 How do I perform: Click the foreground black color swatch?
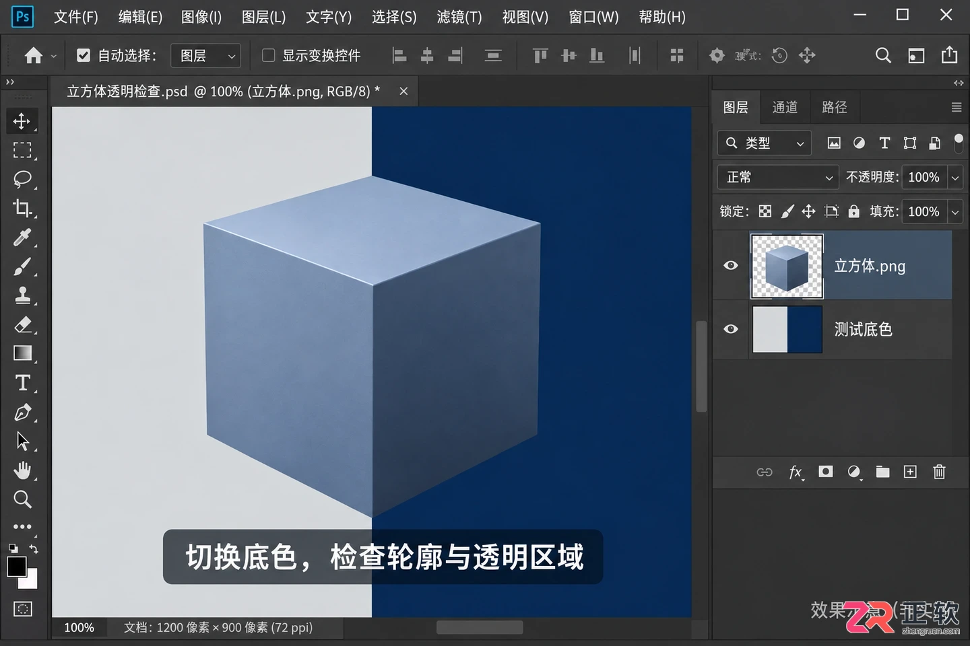tap(16, 567)
